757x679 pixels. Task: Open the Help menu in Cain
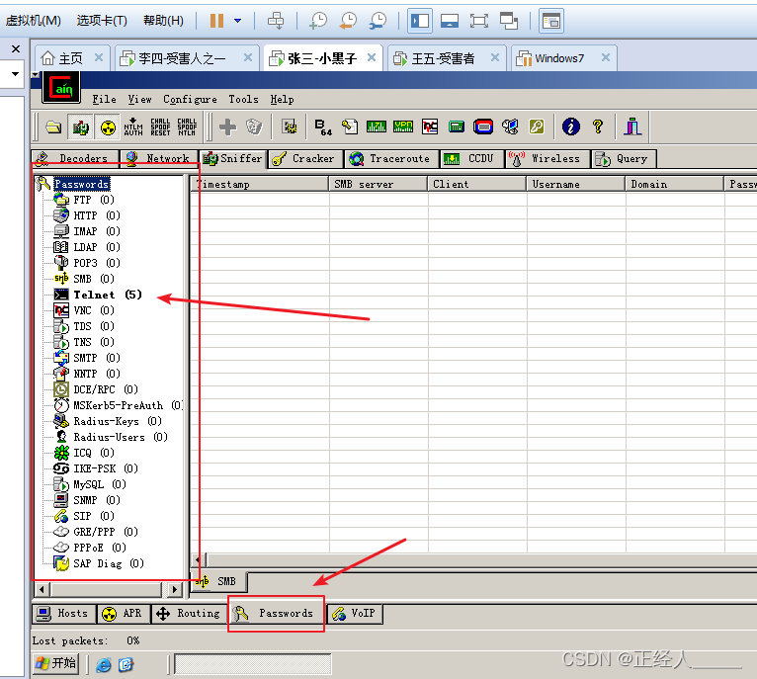click(x=282, y=99)
